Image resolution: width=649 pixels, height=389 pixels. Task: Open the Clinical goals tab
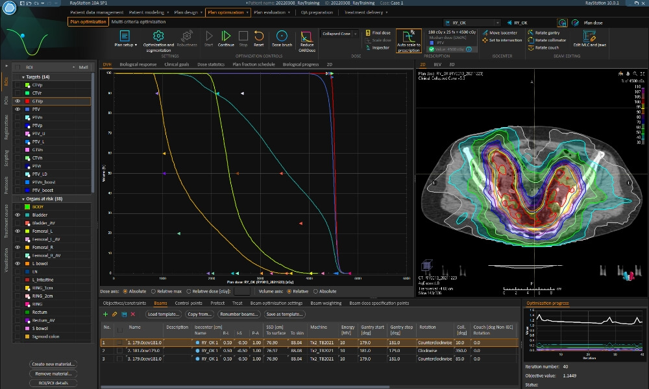[177, 64]
